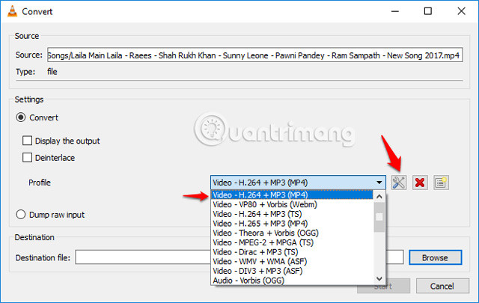Create a new profile icon
This screenshot has width=479, height=303.
[x=441, y=183]
